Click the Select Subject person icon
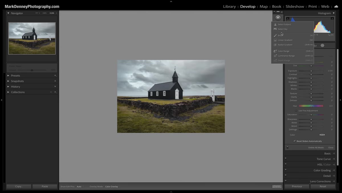Screen dimensions: 342x193 tap(275, 25)
